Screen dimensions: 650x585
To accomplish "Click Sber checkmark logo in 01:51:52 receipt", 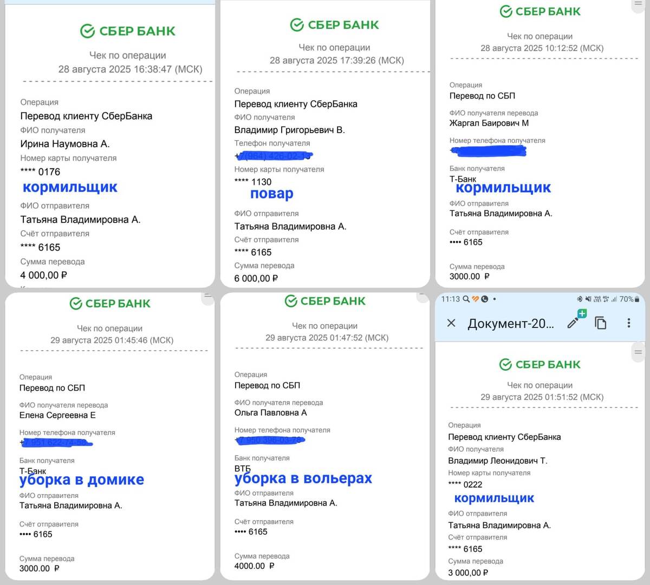I will [505, 365].
